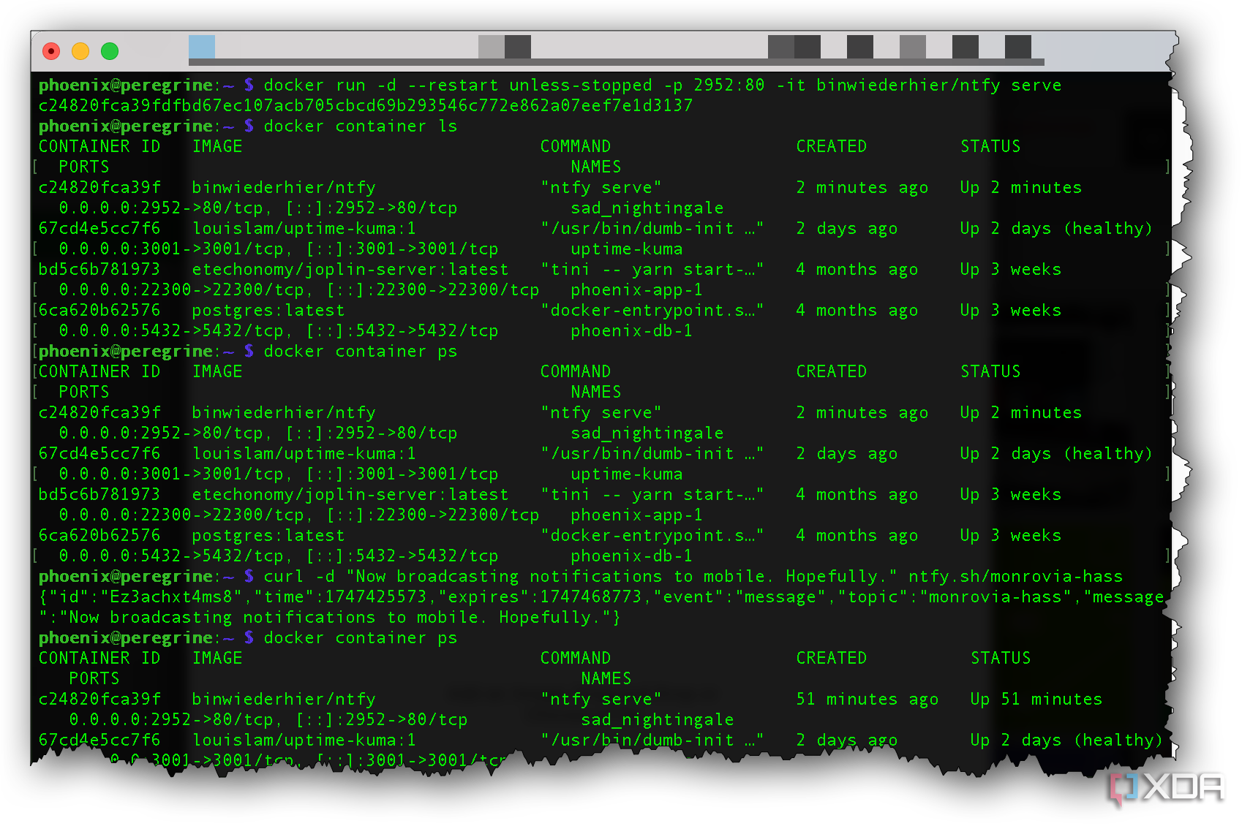
Task: Click the green maximize window button
Action: pyautogui.click(x=110, y=51)
